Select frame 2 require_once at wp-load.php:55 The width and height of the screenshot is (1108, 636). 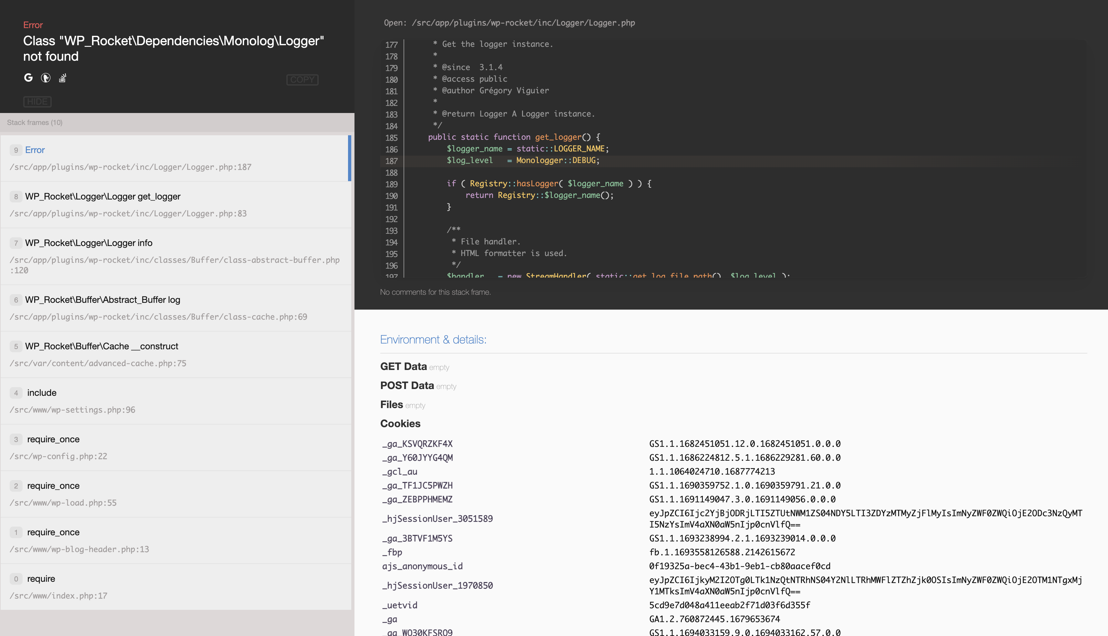(175, 494)
